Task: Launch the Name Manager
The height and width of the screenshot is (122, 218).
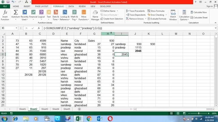Action: pos(95,15)
